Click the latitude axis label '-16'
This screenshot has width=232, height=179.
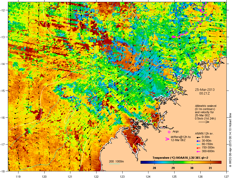[x=3, y=118]
